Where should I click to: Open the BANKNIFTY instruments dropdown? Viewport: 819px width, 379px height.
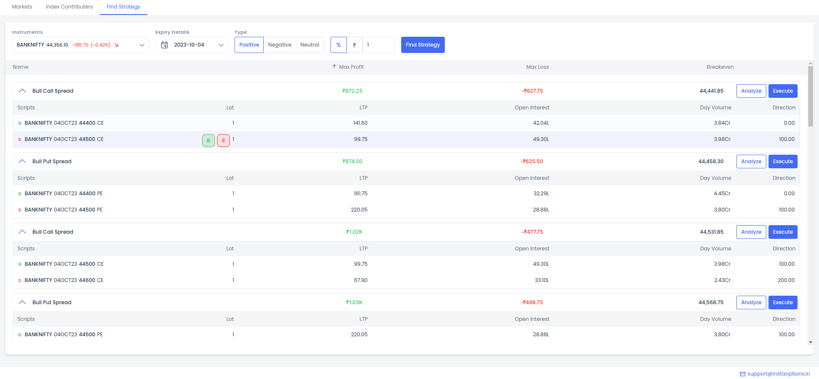[x=80, y=45]
